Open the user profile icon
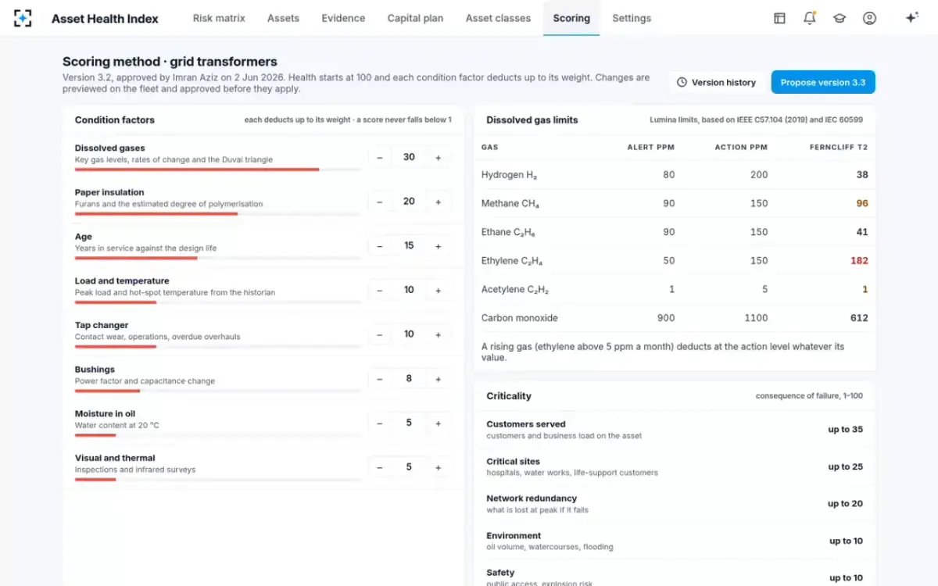938x586 pixels. pyautogui.click(x=869, y=18)
